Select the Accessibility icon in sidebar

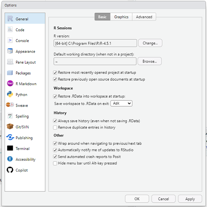point(10,159)
